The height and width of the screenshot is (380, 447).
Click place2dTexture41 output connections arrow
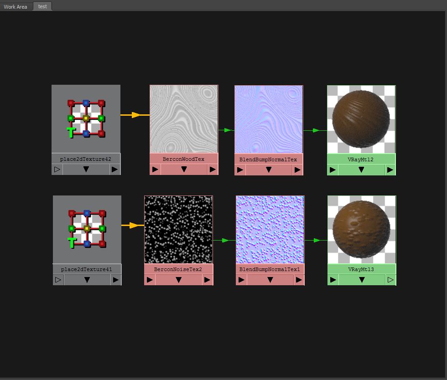point(116,280)
